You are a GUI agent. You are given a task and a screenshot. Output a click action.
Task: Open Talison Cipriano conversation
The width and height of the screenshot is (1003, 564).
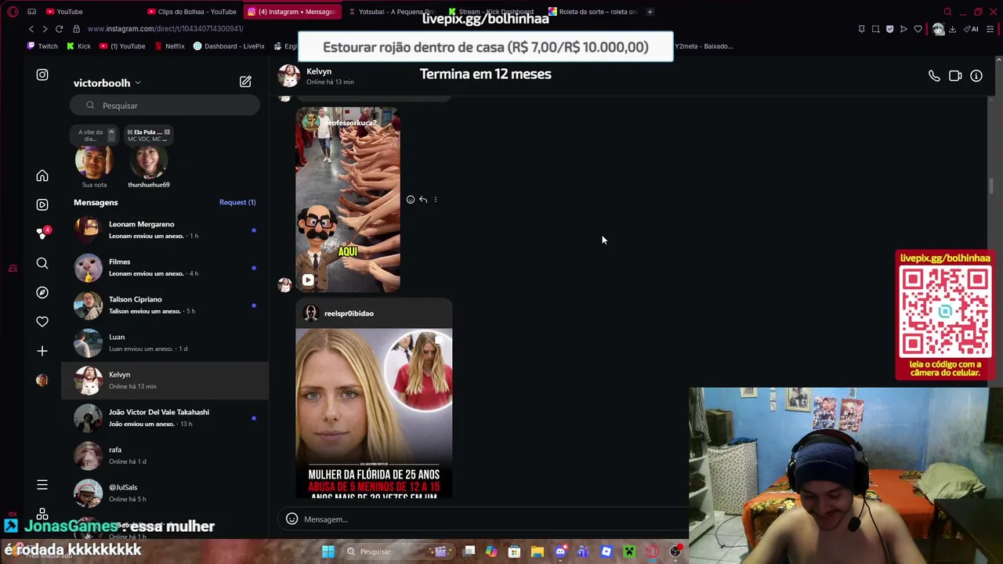(x=165, y=305)
